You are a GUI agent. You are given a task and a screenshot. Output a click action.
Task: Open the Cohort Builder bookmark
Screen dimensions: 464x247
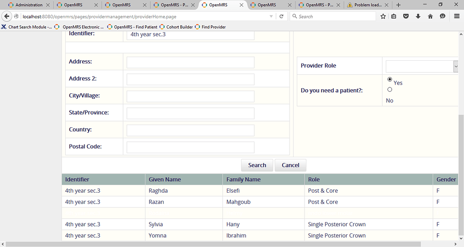[179, 27]
